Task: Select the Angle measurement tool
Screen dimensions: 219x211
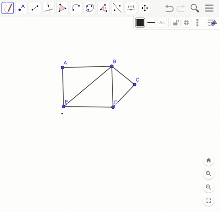Action: [104, 8]
